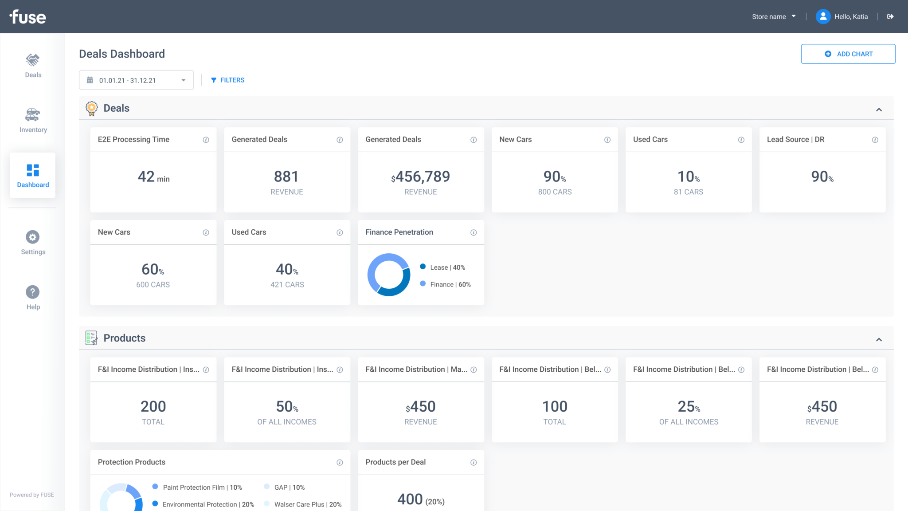Click the 421 CARS label
908x511 pixels.
pyautogui.click(x=287, y=285)
